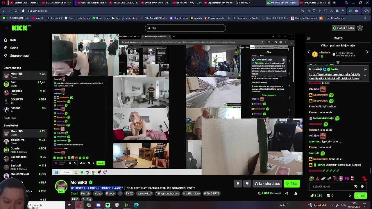
Task: Open Seurannassa in the sidebar
Action: 20,56
